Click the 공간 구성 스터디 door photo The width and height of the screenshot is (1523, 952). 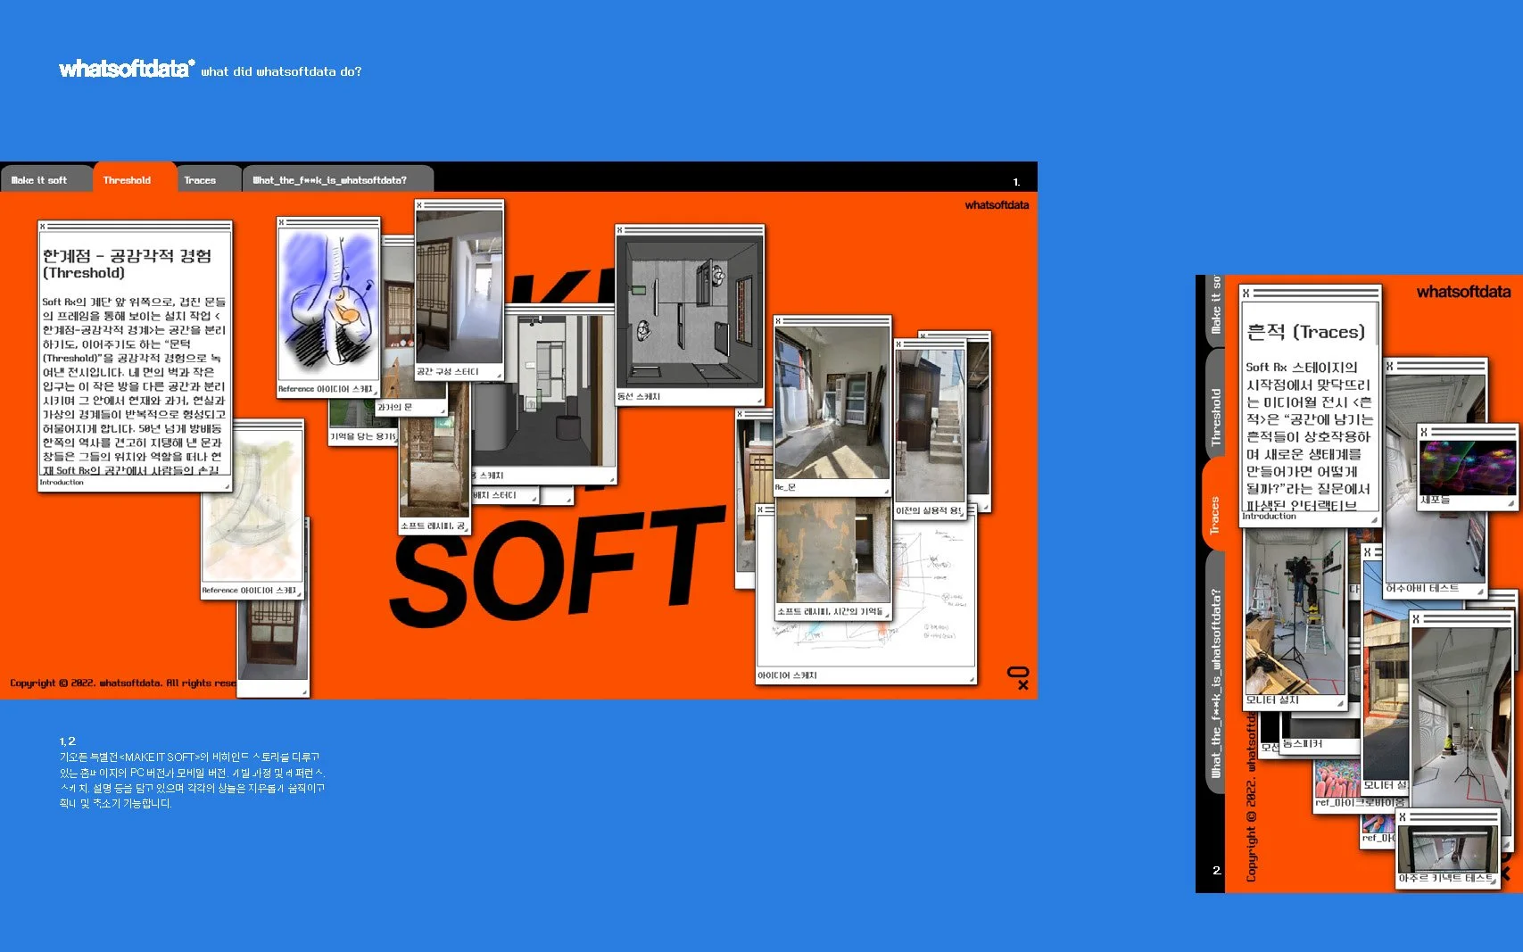pos(459,288)
